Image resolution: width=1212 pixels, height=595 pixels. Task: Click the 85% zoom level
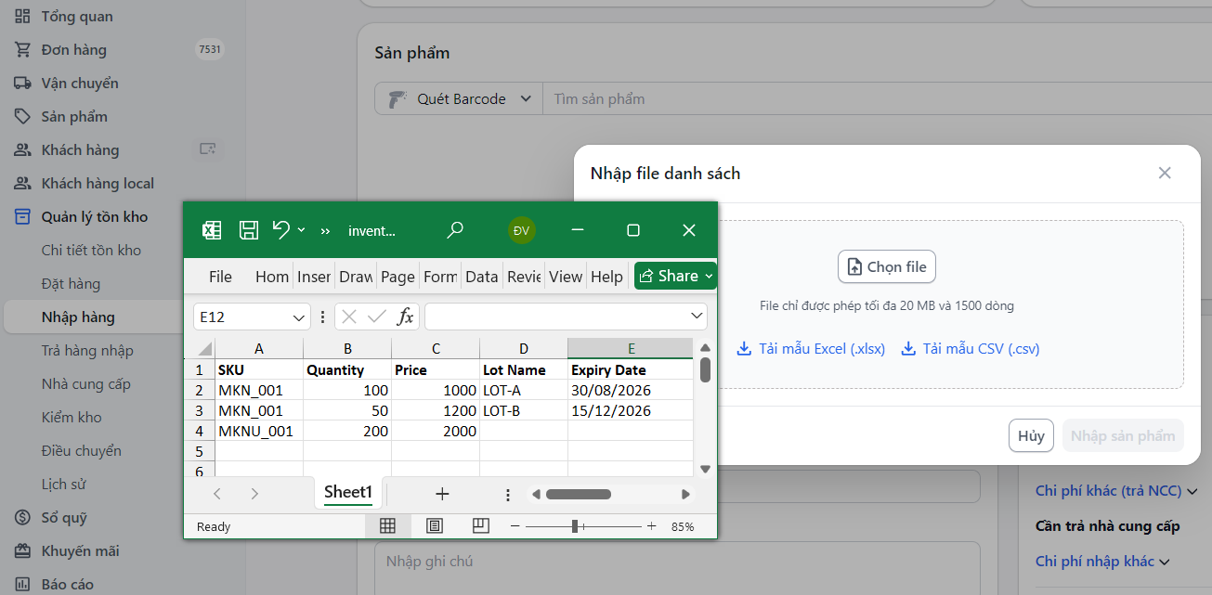point(683,526)
